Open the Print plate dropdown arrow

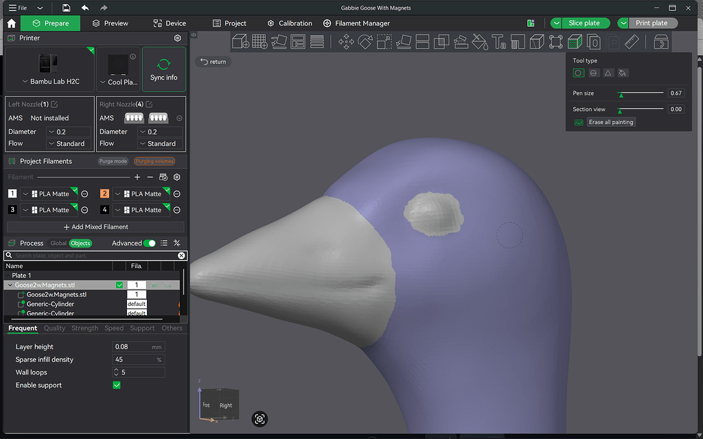(x=623, y=23)
